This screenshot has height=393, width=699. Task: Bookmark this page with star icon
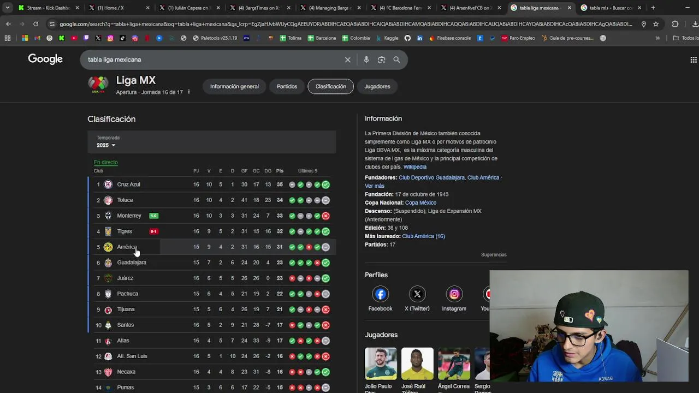(x=656, y=24)
